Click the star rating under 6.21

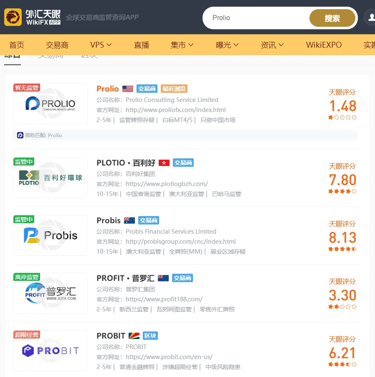click(x=342, y=364)
